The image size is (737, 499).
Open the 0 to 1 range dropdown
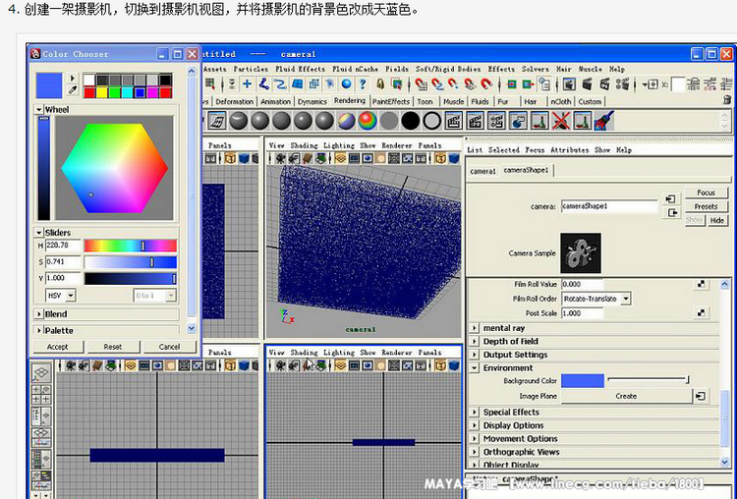point(154,296)
